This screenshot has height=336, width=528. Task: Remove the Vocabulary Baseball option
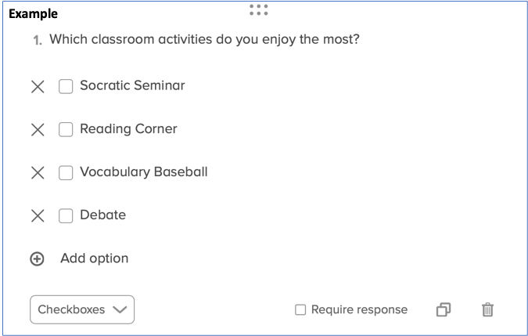click(38, 172)
